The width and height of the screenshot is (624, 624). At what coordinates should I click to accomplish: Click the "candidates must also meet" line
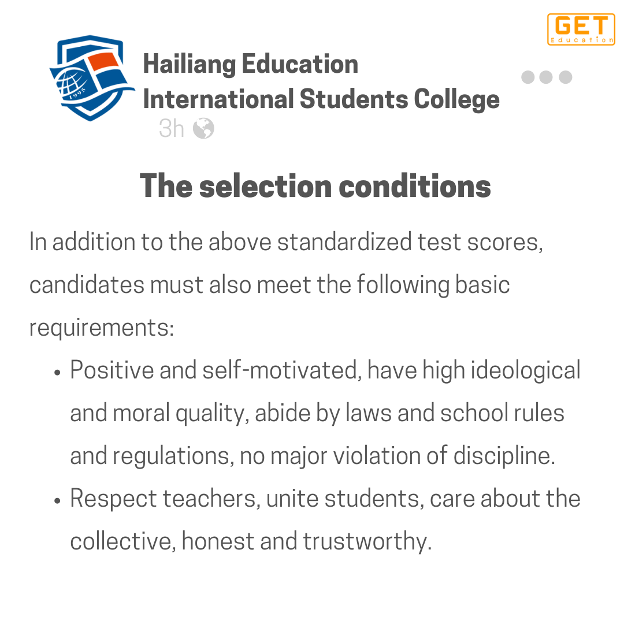269,285
